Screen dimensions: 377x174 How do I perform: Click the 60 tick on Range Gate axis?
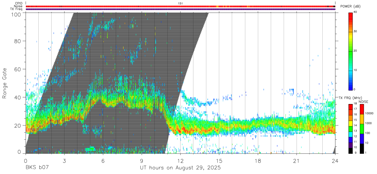(x=18, y=69)
